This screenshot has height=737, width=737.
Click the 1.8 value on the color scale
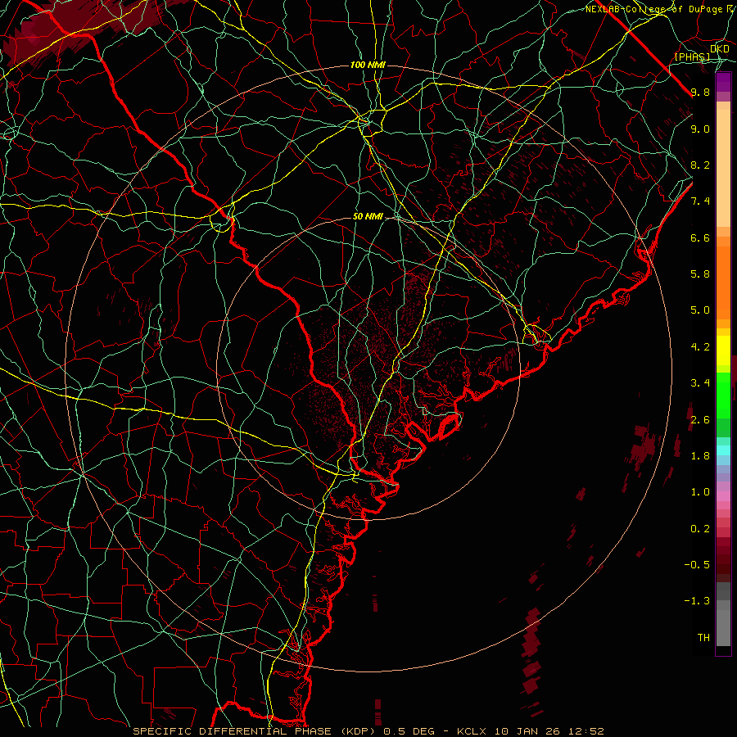pos(700,456)
